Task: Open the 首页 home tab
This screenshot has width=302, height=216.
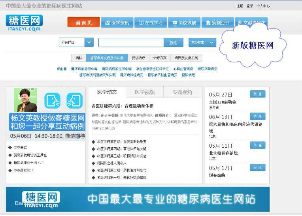Action: [83, 23]
